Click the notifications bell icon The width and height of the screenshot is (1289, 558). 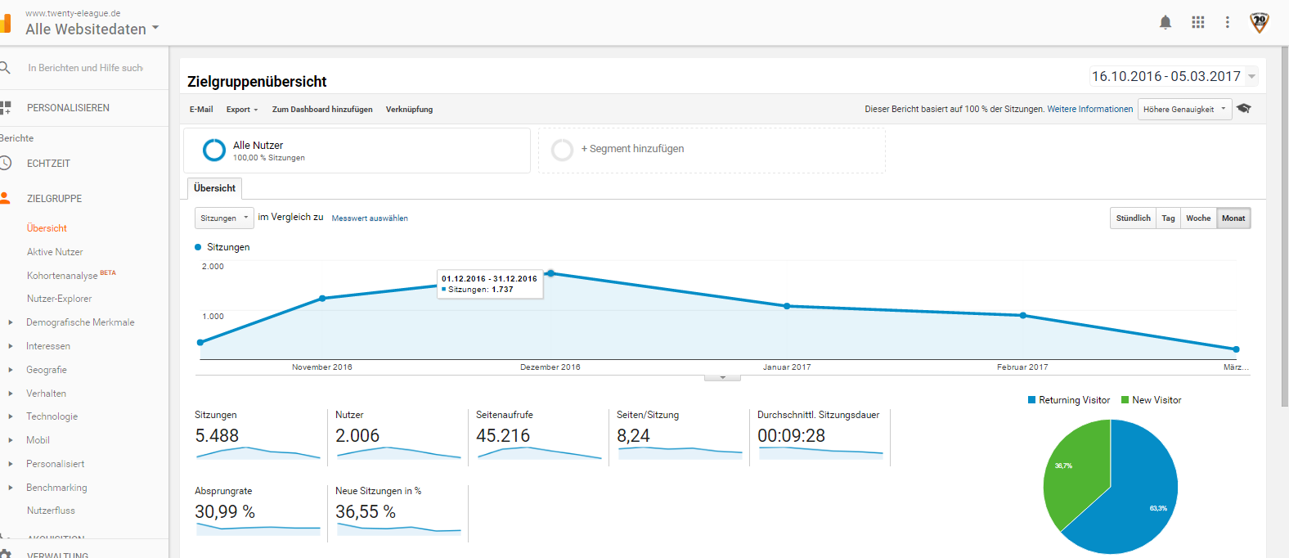[1165, 23]
